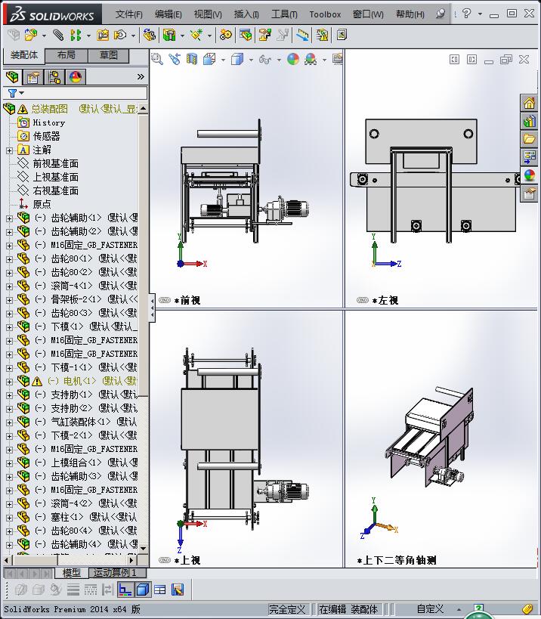Expand the 电机<1> component with warning
Viewport: 541px width, 619px height.
(10, 382)
